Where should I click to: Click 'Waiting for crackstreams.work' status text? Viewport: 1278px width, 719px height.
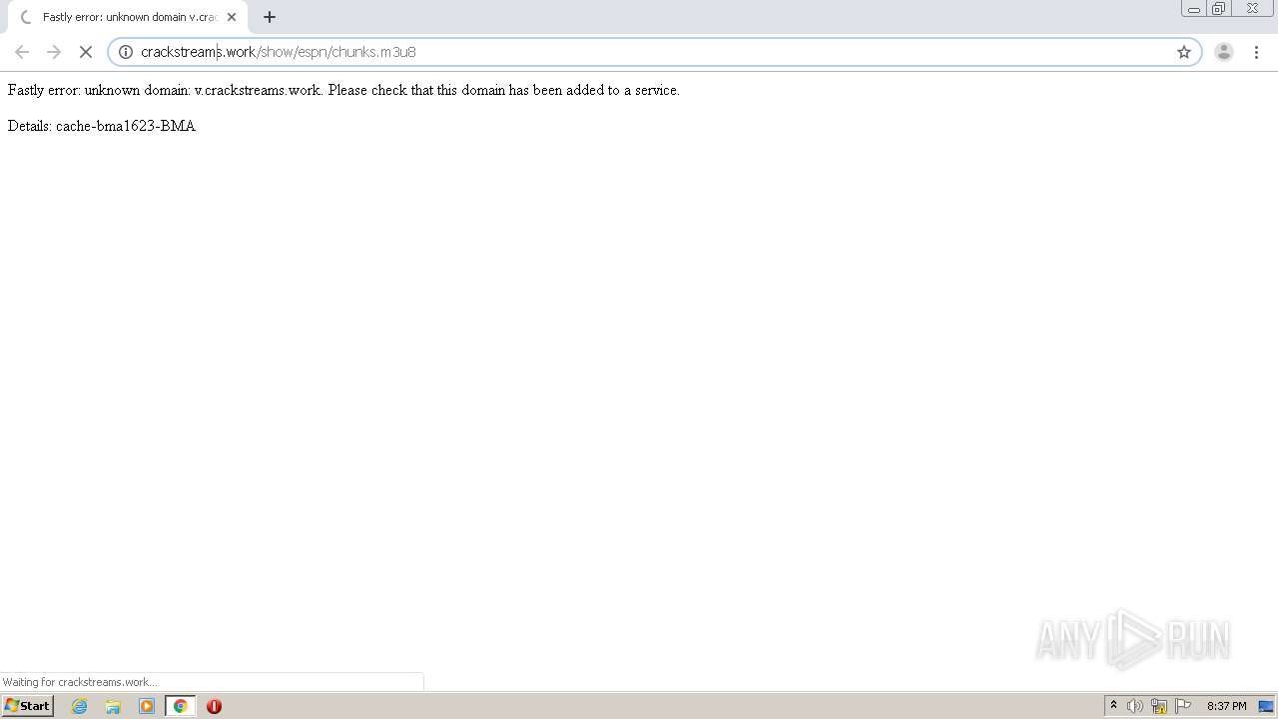click(x=80, y=682)
